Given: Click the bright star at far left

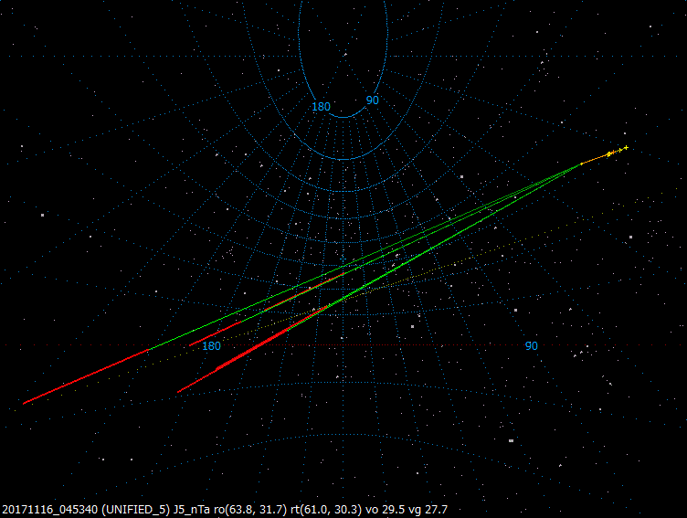Looking at the screenshot, I should point(43,216).
